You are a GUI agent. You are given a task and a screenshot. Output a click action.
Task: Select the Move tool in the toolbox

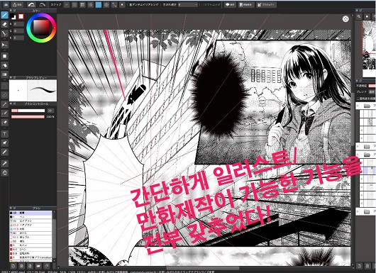pyautogui.click(x=4, y=45)
